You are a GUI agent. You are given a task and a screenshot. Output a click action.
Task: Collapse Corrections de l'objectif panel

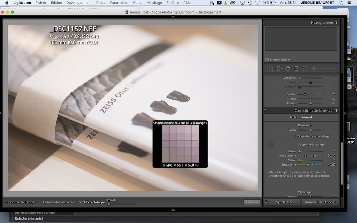click(x=336, y=110)
